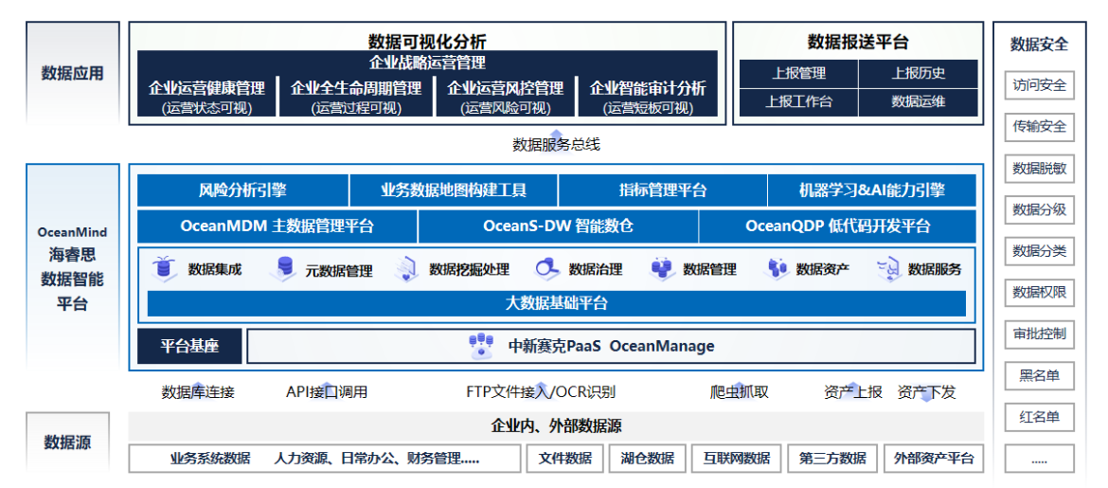Click the arrow above 数据服务总线

(556, 135)
